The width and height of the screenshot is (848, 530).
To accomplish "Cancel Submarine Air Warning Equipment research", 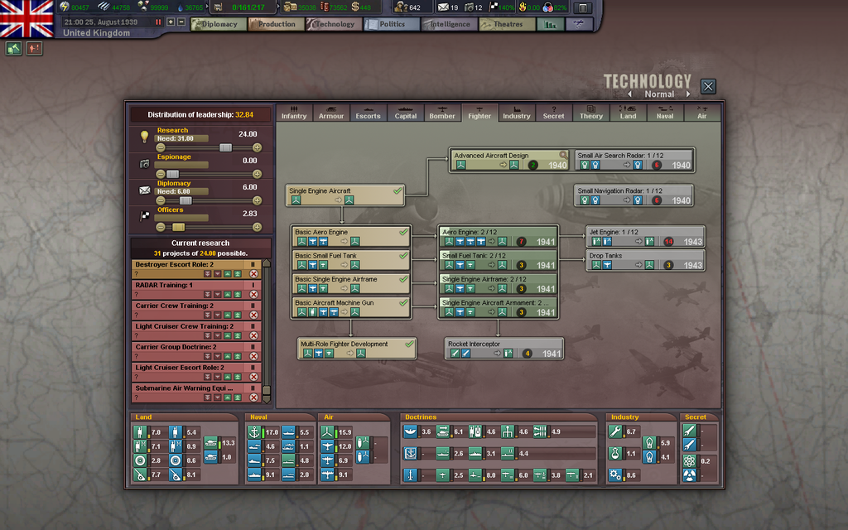I will 253,397.
